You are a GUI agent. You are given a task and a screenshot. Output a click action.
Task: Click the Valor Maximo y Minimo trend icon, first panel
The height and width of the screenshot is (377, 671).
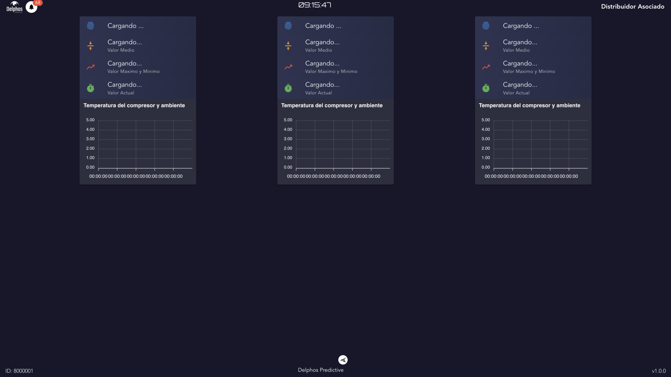pos(91,67)
